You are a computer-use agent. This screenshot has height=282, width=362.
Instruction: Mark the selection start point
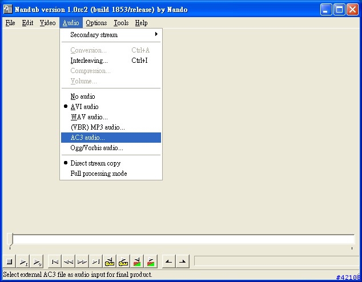click(169, 261)
